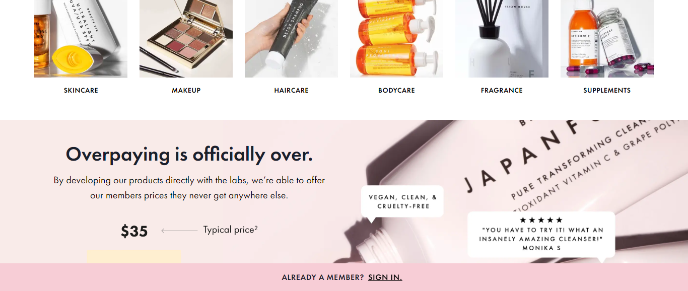The width and height of the screenshot is (688, 291).
Task: Open the Haircare detox shampoo image
Action: click(x=291, y=39)
